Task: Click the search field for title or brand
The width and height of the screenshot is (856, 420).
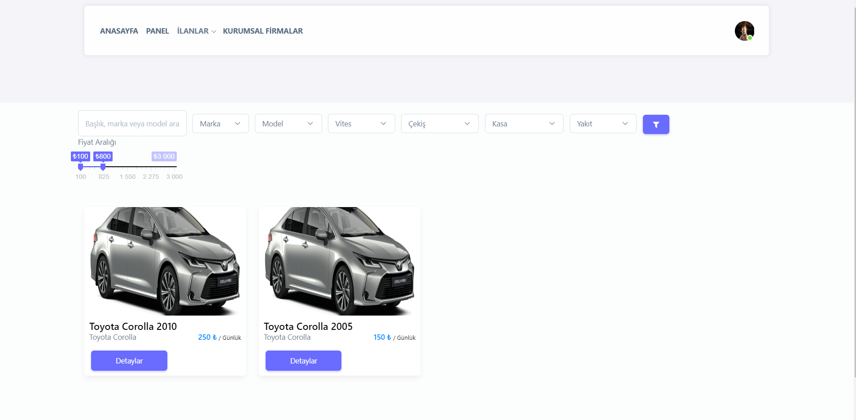Action: tap(132, 123)
